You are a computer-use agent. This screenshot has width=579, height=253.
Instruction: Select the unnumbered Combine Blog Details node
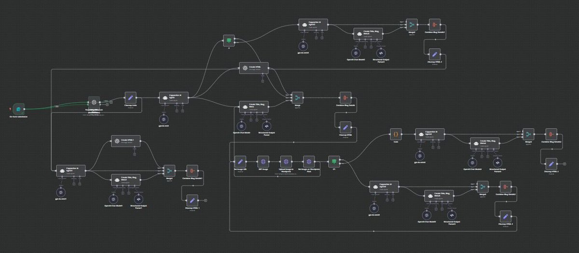[x=345, y=97]
